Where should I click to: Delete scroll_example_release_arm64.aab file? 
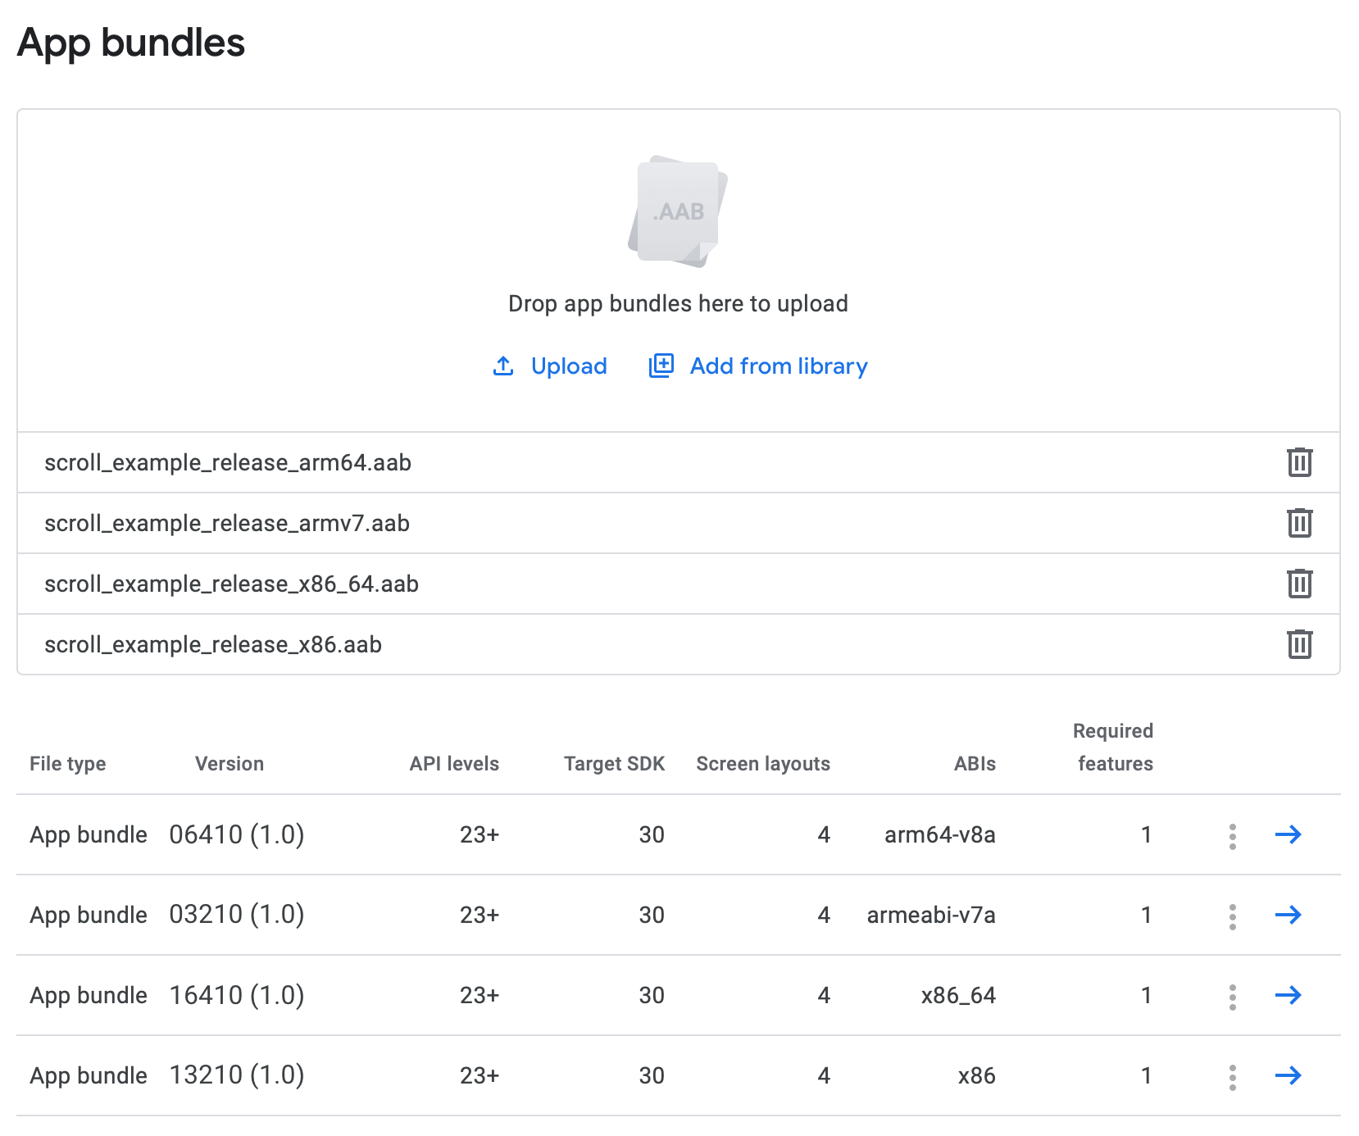coord(1299,462)
